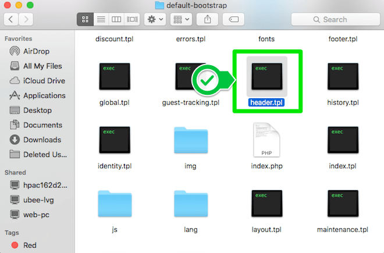Select Desktop in the sidebar
The height and width of the screenshot is (253, 384).
pyautogui.click(x=37, y=110)
